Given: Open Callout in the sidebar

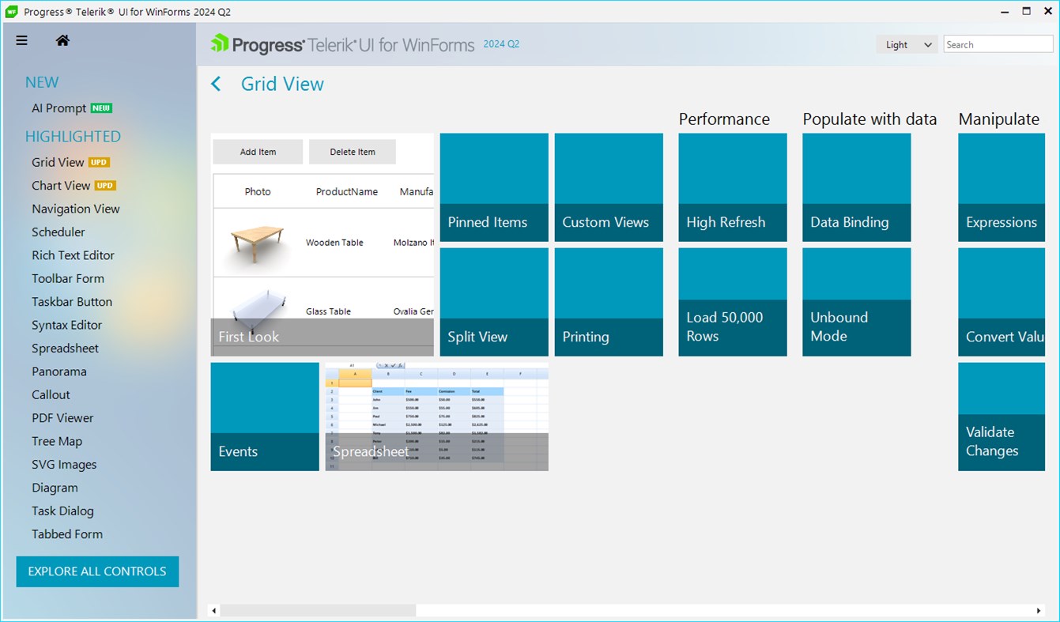Looking at the screenshot, I should tap(51, 394).
